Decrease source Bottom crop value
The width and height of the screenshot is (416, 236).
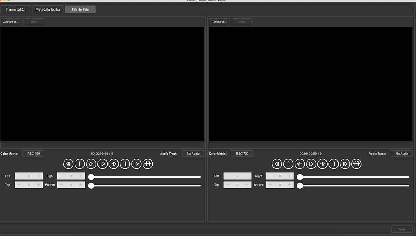click(61, 185)
